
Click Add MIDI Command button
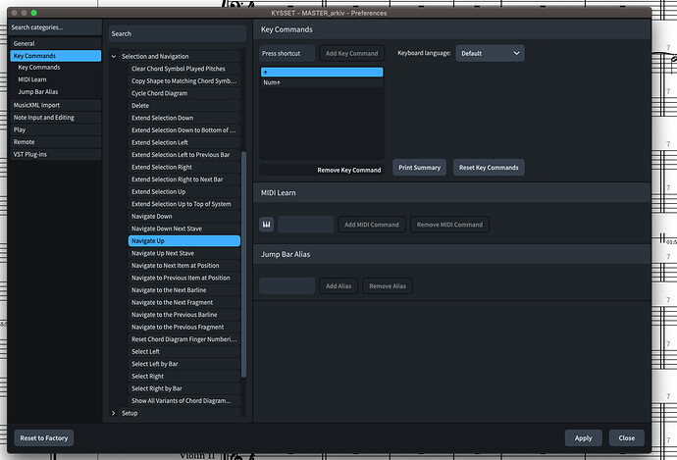point(372,225)
